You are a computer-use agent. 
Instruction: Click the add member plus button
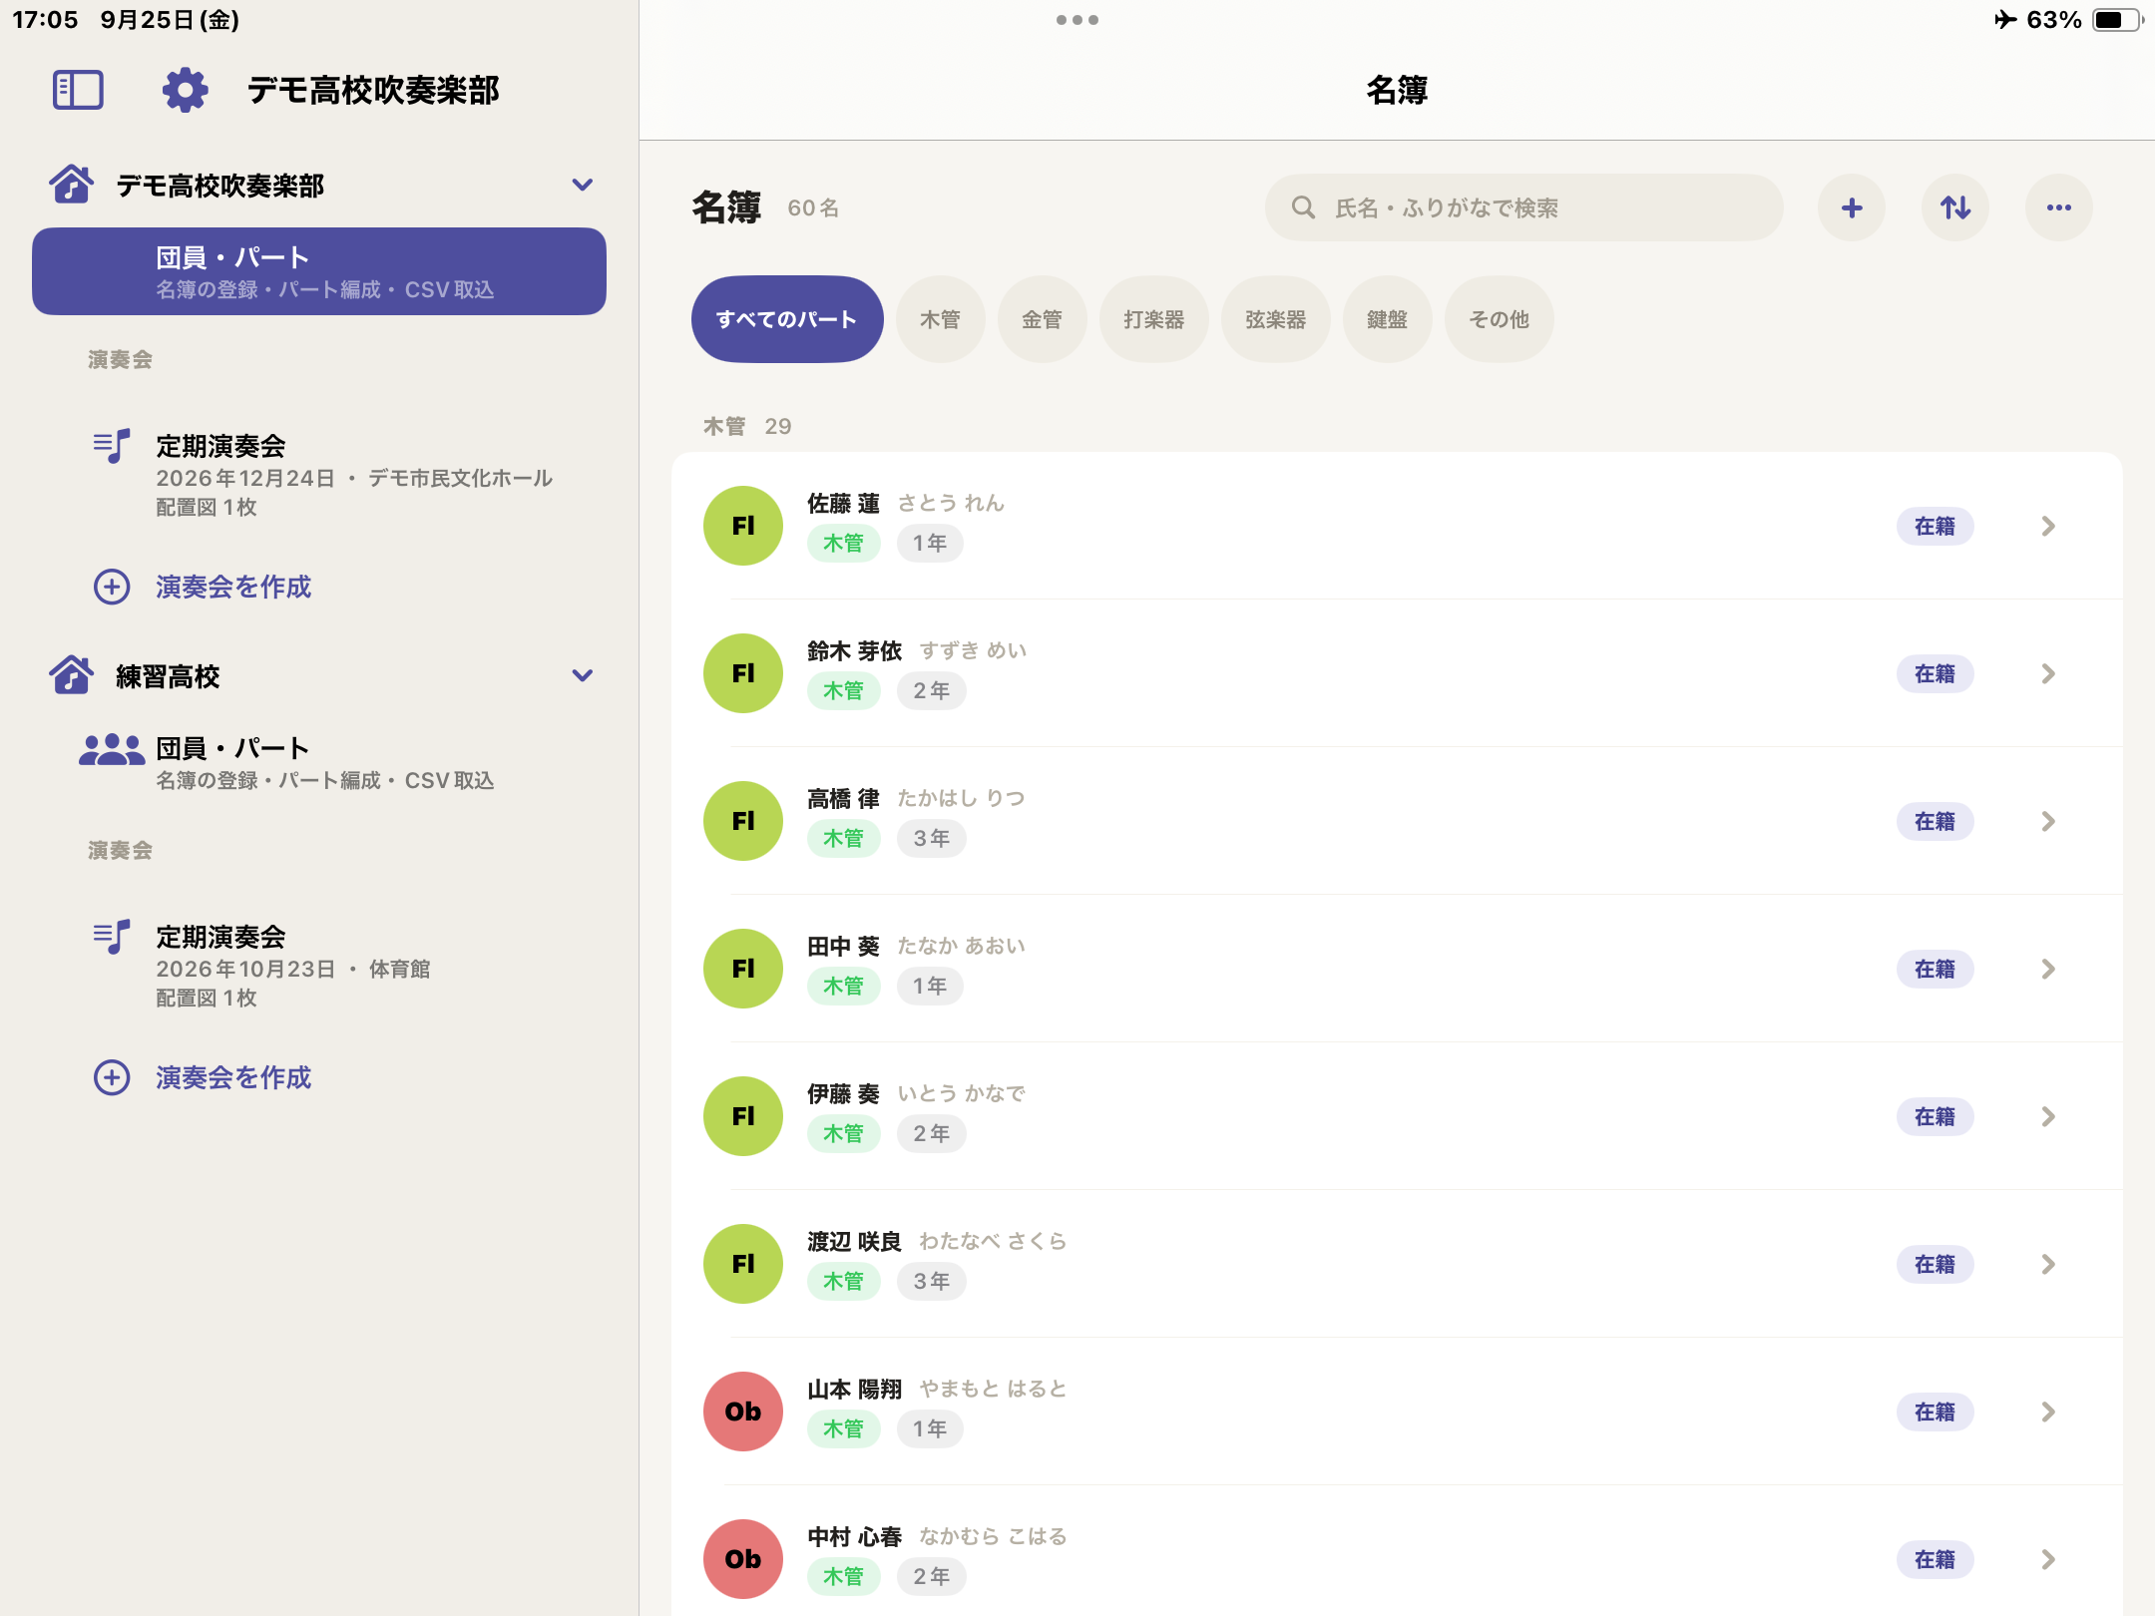pyautogui.click(x=1852, y=207)
